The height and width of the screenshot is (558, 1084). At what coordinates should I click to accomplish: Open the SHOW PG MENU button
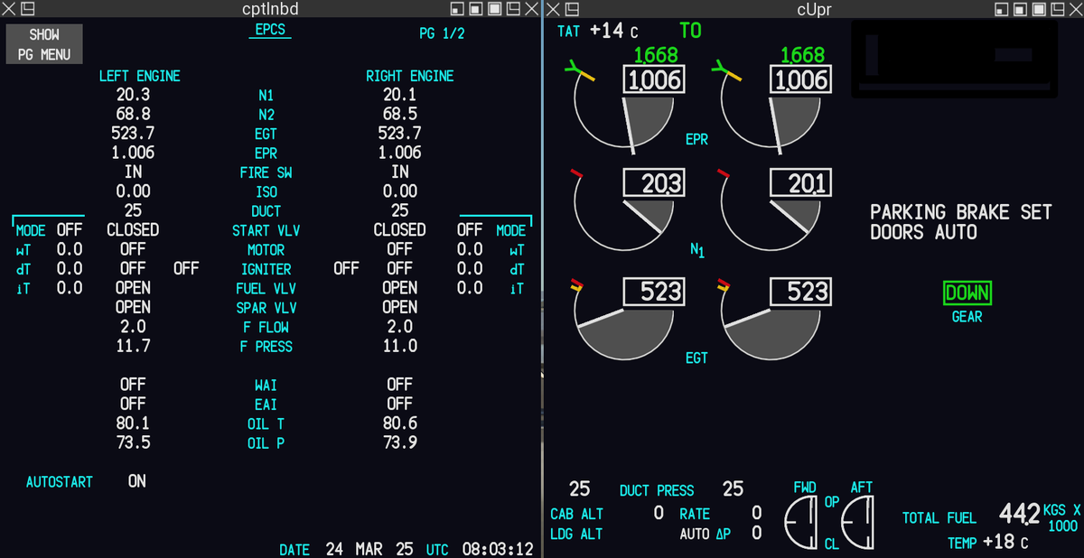pyautogui.click(x=44, y=44)
